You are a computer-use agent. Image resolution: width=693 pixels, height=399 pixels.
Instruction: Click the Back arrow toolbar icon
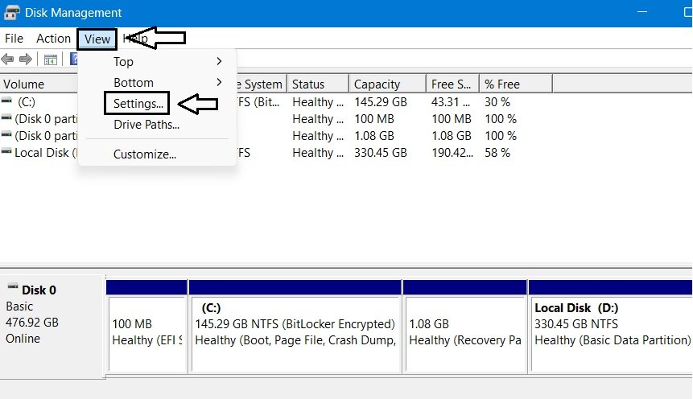(x=7, y=59)
